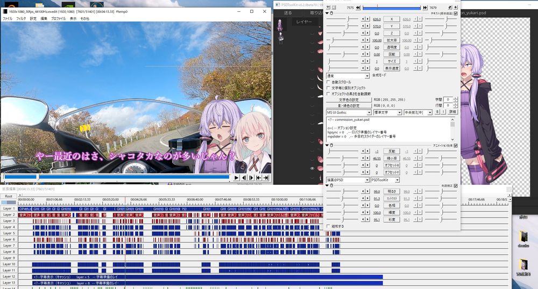Click the left X position slider

pos(342,19)
